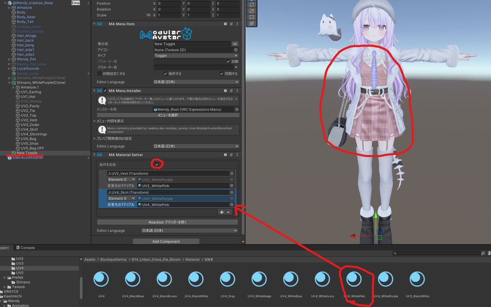Open the parameter name dropdown arrow
This screenshot has width=491, height=307.
coord(236,67)
